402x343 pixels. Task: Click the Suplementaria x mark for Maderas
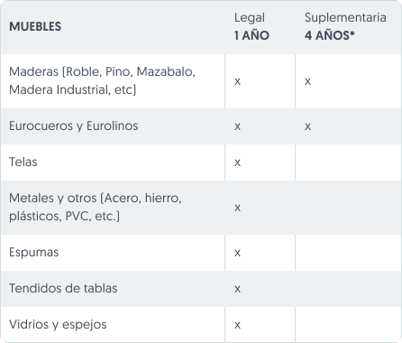[x=307, y=81]
